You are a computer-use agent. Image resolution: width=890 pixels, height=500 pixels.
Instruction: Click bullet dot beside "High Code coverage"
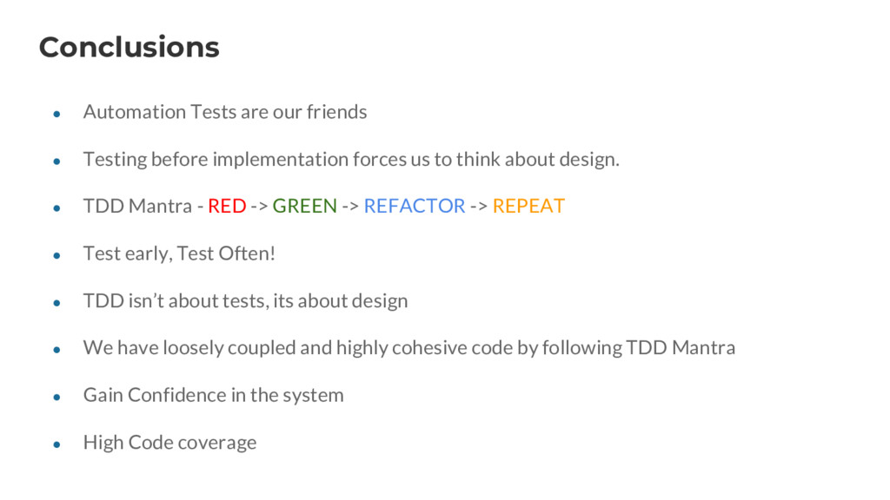(56, 444)
